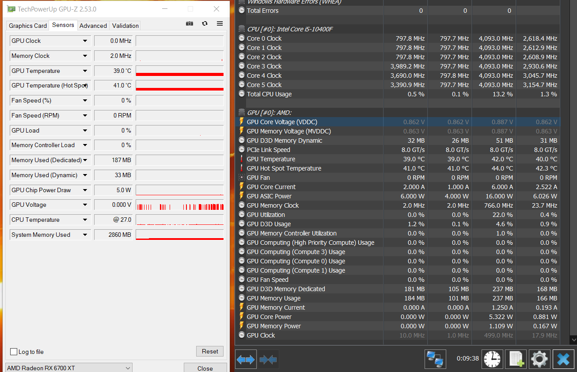
Task: Open the Memory Controller Load dropdown
Action: 85,145
